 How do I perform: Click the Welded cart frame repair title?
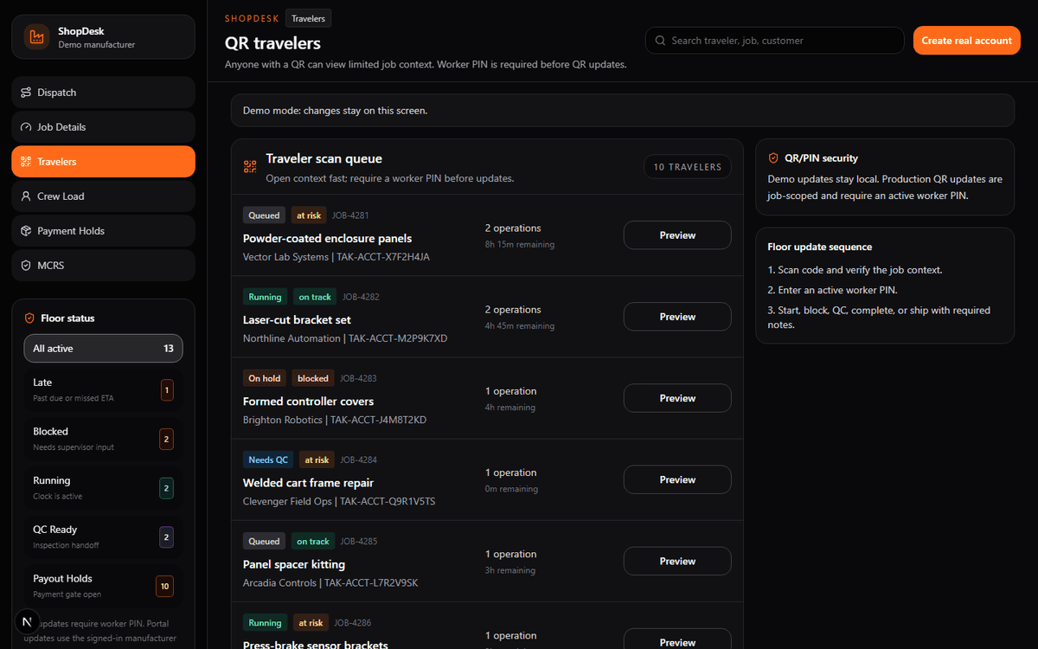click(x=308, y=483)
